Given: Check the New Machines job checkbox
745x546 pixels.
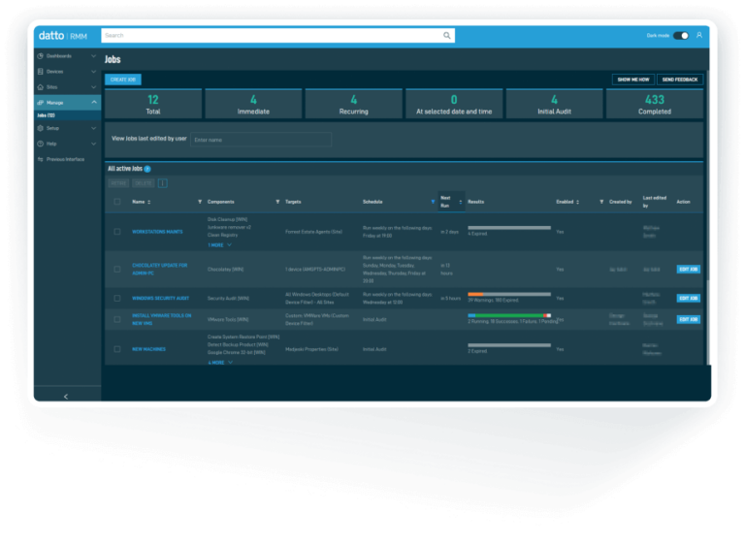Looking at the screenshot, I should [116, 349].
